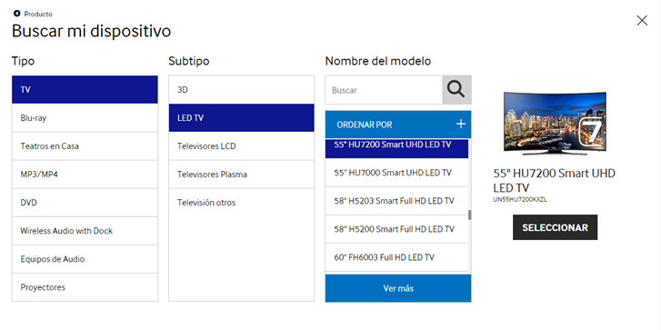The width and height of the screenshot is (661, 330).
Task: Select DVD device type
Action: 85,203
